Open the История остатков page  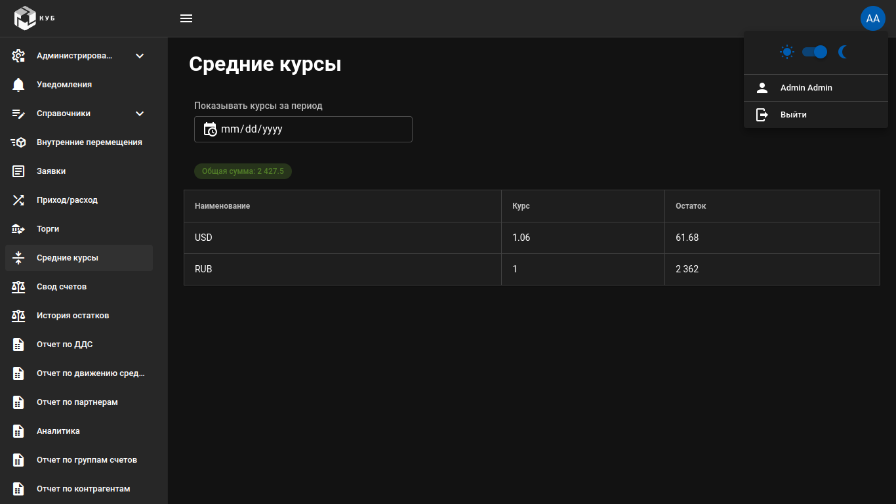tap(79, 316)
